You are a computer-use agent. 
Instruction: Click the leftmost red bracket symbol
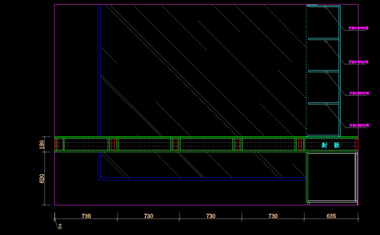pyautogui.click(x=56, y=144)
